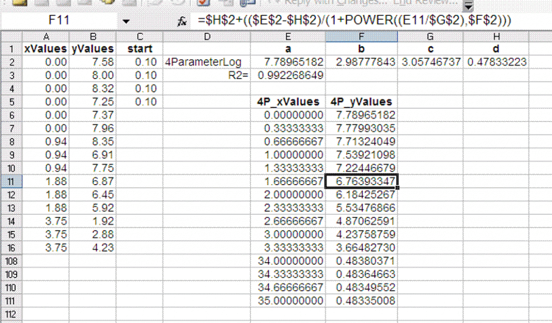Click the 4P_yValues header cell
Image resolution: width=552 pixels, height=323 pixels.
point(361,101)
